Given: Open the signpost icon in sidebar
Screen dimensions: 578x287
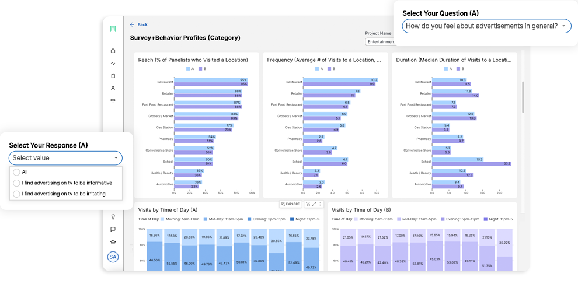Looking at the screenshot, I should [113, 100].
